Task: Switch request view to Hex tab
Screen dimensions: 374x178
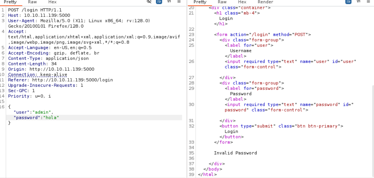Action: click(52, 2)
